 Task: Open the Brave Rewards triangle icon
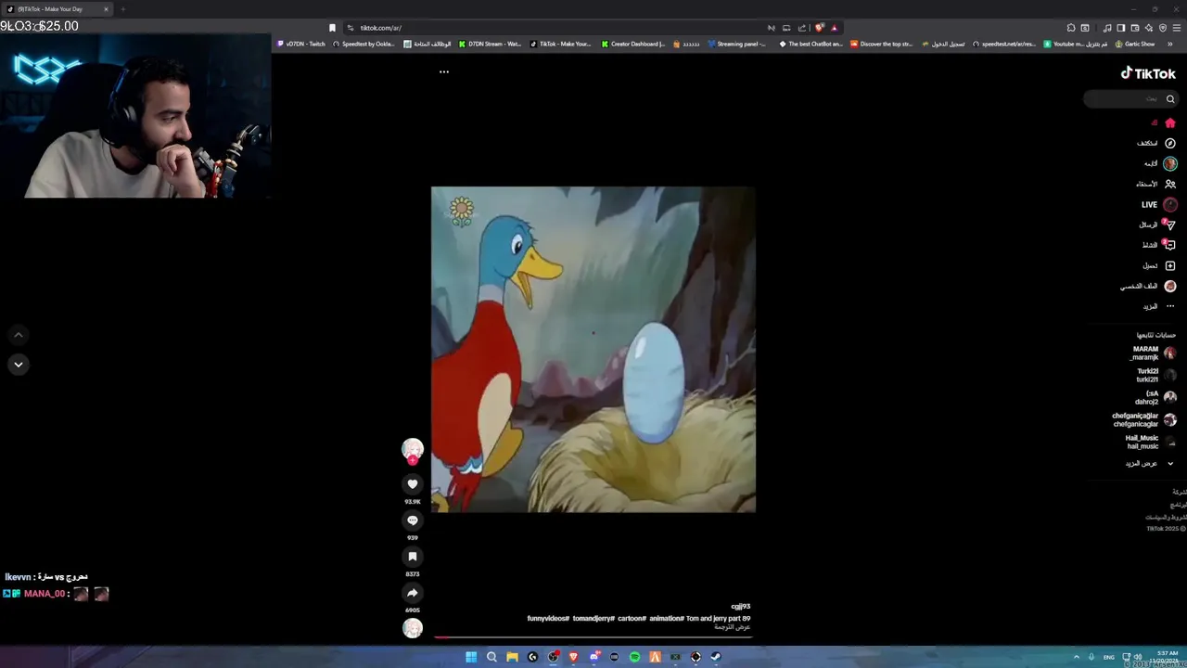pyautogui.click(x=834, y=28)
